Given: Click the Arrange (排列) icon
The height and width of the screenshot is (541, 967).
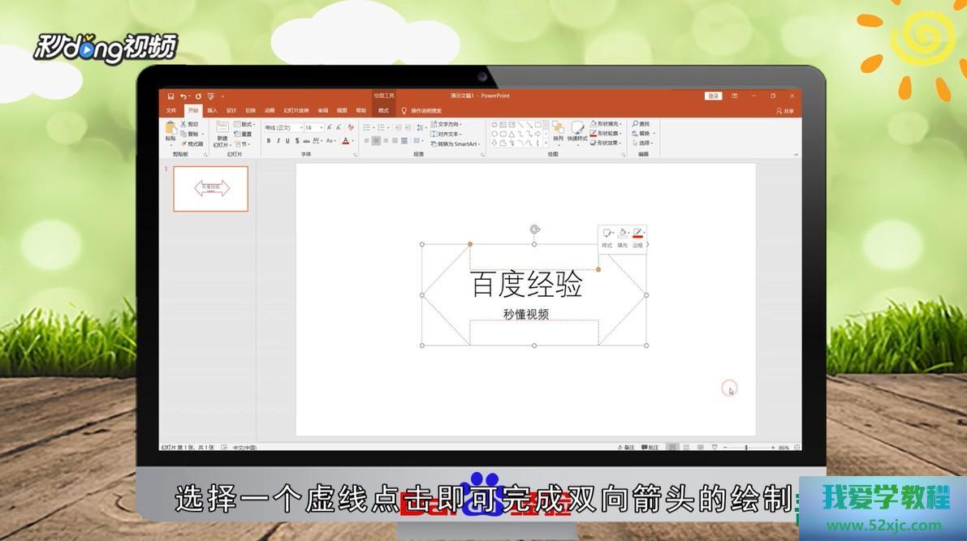Looking at the screenshot, I should (558, 130).
